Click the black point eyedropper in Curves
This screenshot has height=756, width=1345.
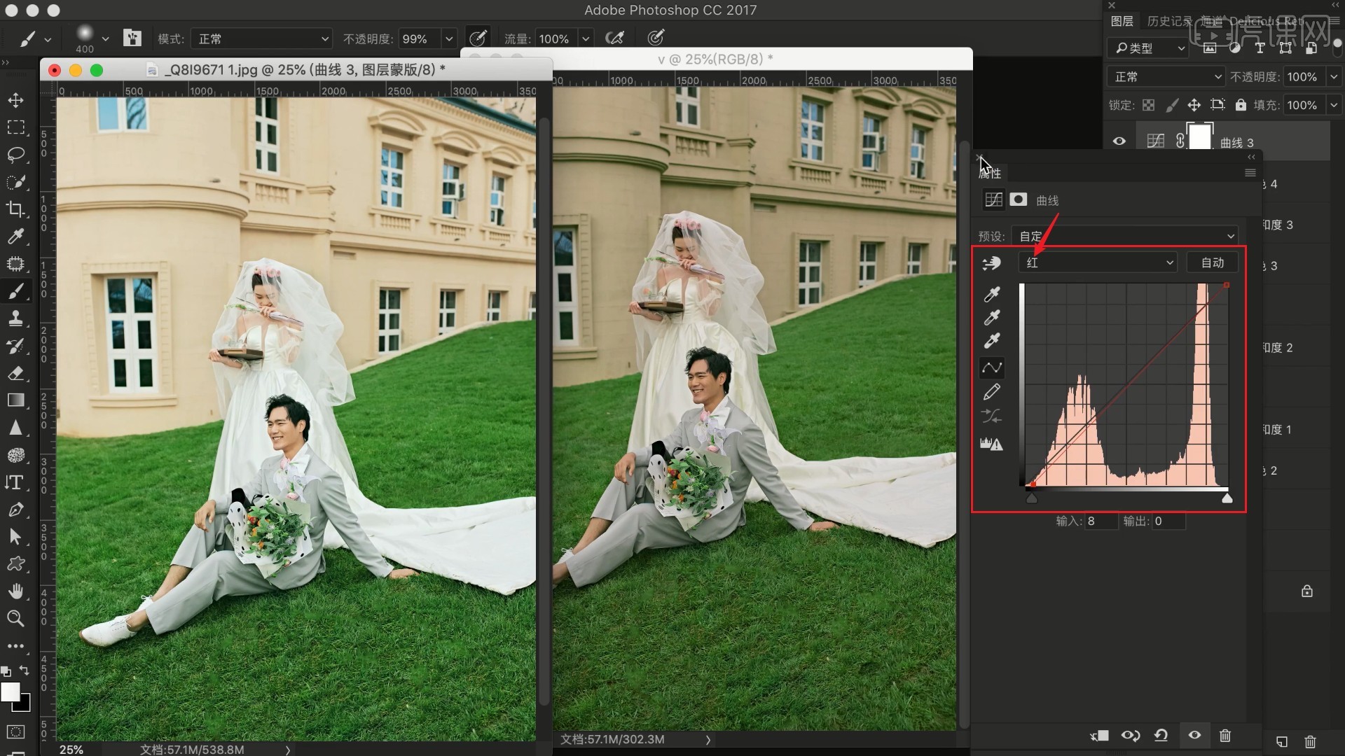pos(992,295)
